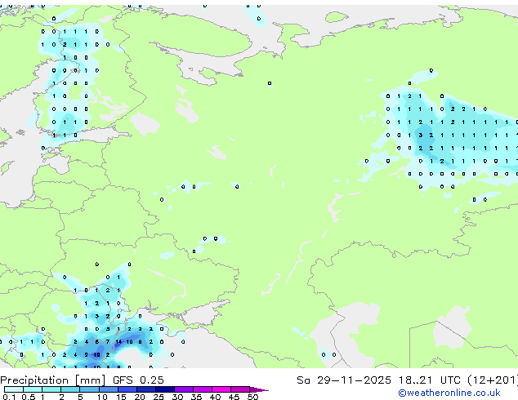Click the 40–45 mm magenta legend swatch
This screenshot has height=400, width=518.
click(221, 389)
